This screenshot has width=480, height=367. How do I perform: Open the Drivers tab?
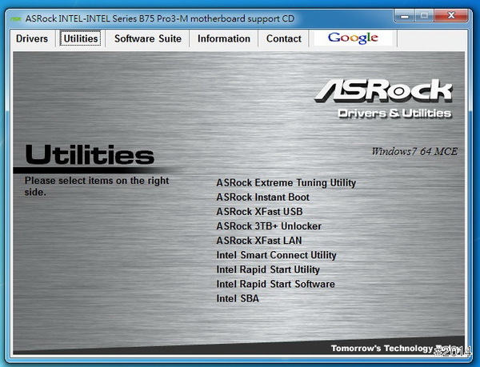[32, 38]
